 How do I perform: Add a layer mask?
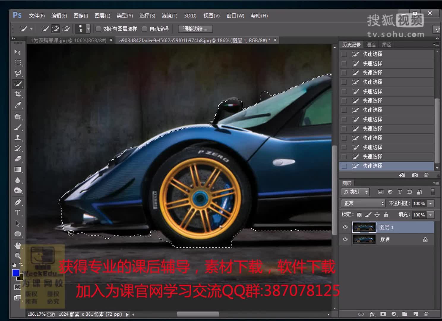383,314
